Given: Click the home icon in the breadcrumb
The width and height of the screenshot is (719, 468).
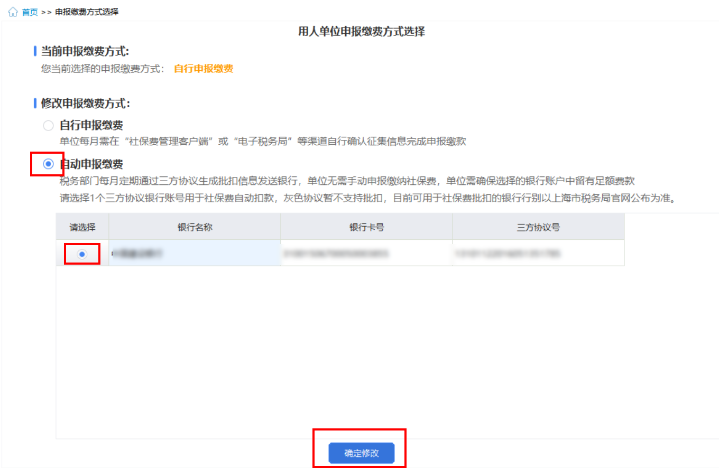Looking at the screenshot, I should click(13, 12).
